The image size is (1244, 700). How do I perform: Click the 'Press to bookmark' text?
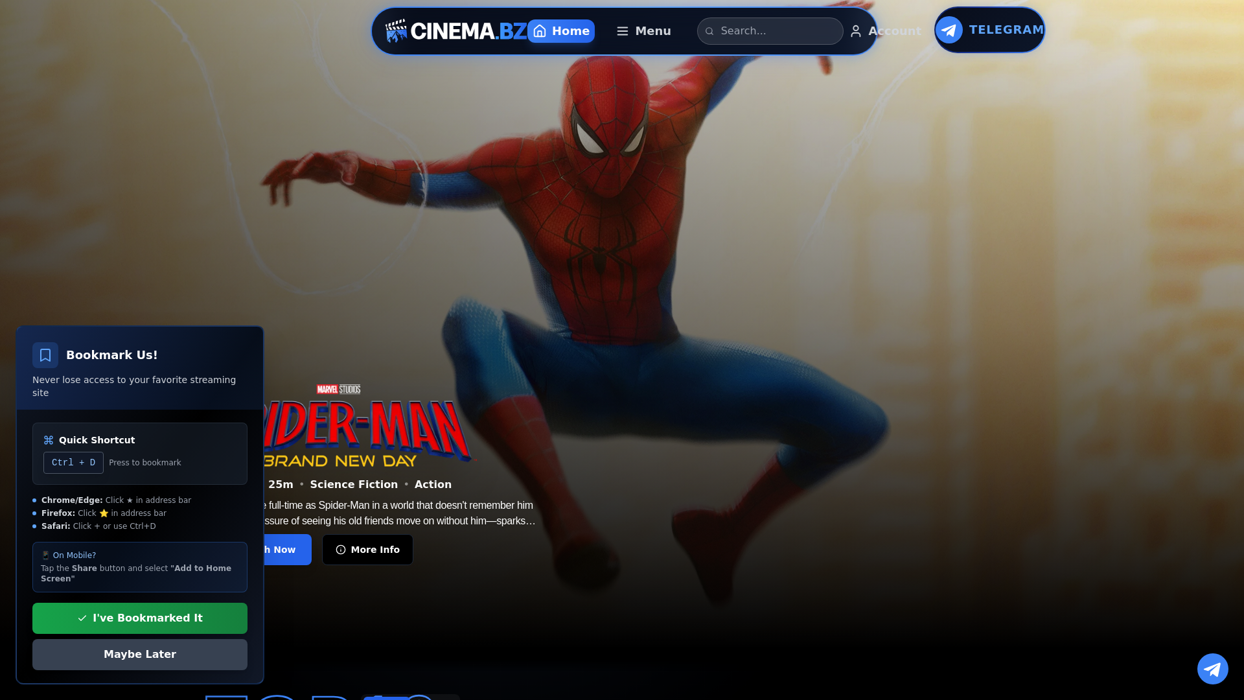point(145,463)
